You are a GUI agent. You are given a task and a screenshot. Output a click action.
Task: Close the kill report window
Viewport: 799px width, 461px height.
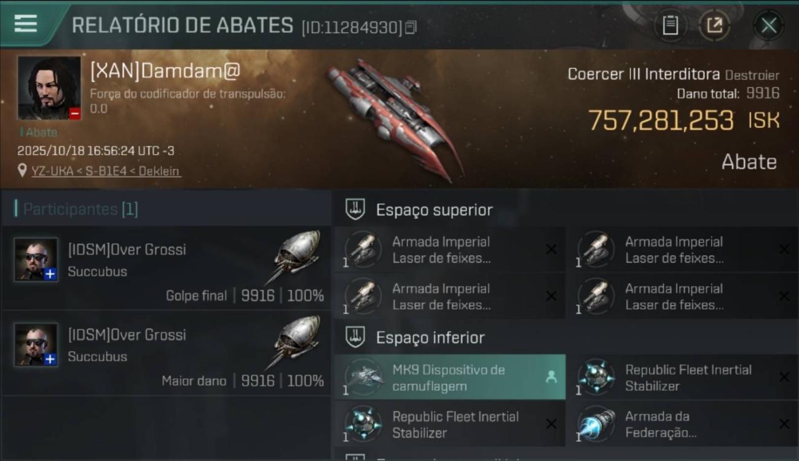[x=768, y=25]
